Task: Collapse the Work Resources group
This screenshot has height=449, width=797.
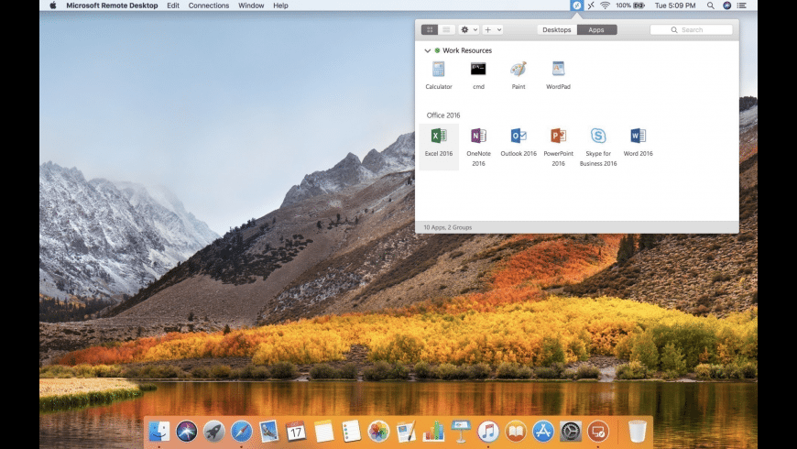Action: point(428,50)
